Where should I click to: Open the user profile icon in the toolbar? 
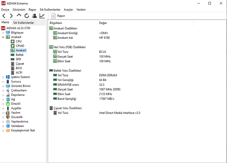tap(34, 16)
